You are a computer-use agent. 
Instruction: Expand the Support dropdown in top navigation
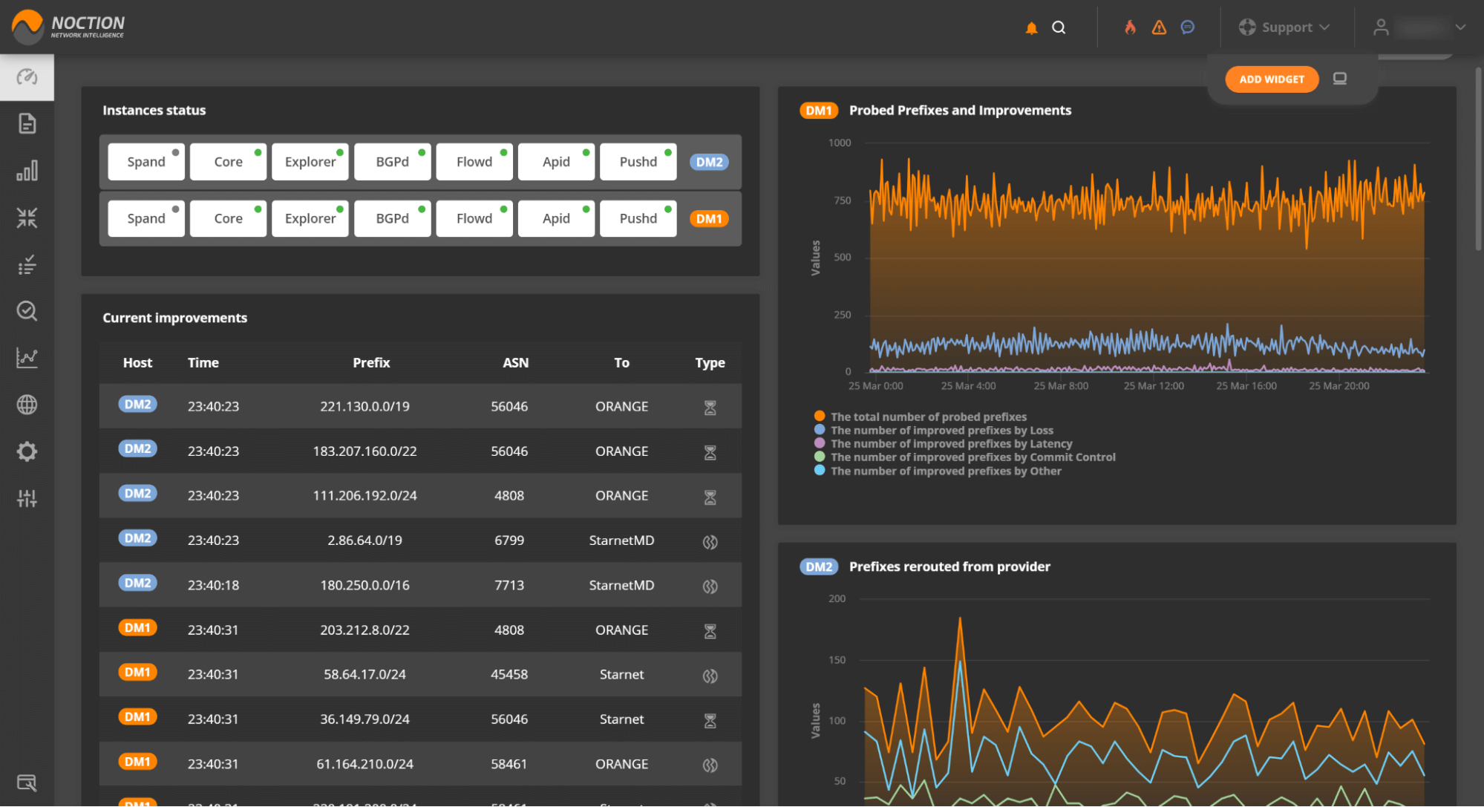tap(1287, 27)
